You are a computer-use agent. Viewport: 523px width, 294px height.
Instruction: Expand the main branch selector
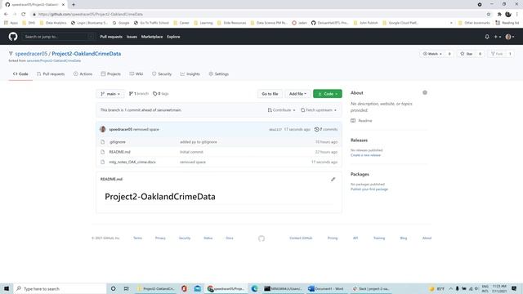pyautogui.click(x=110, y=94)
